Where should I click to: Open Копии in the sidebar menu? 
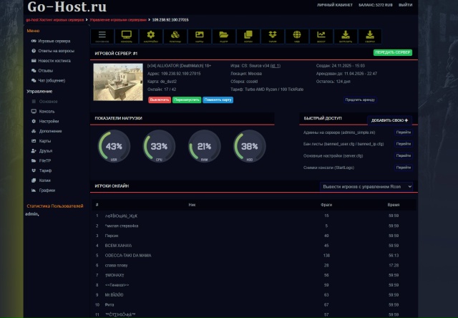[45, 180]
